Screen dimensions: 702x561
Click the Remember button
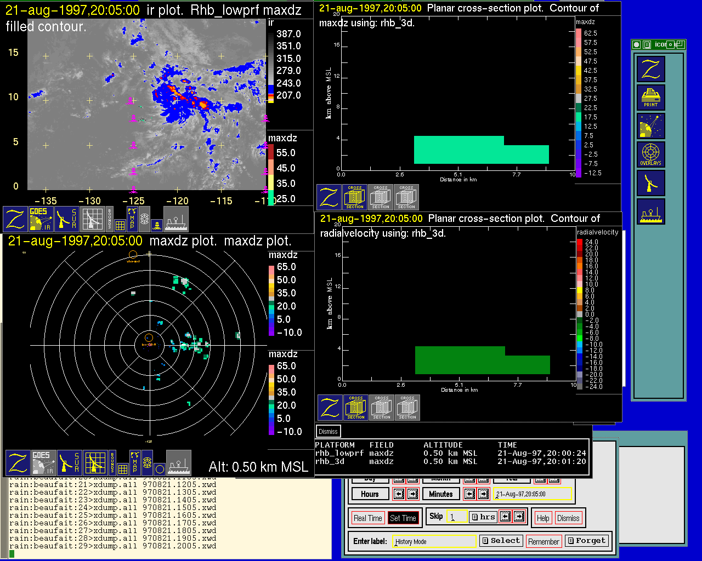coord(544,542)
